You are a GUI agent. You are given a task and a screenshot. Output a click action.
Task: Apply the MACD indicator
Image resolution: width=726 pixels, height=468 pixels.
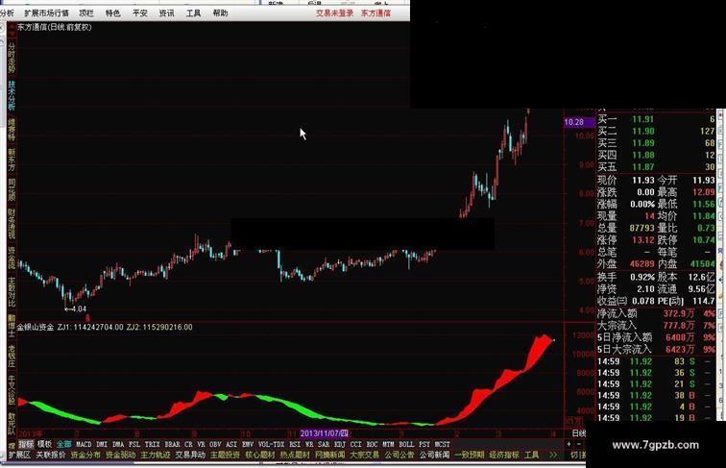[84, 444]
